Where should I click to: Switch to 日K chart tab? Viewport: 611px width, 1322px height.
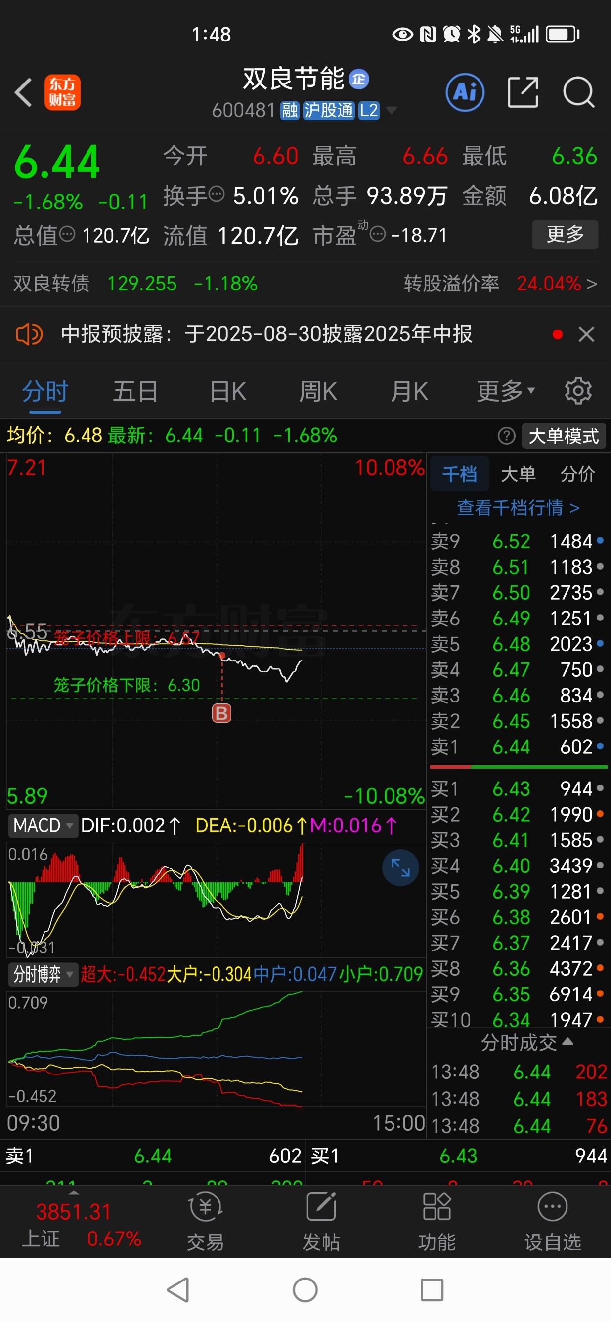click(x=228, y=391)
